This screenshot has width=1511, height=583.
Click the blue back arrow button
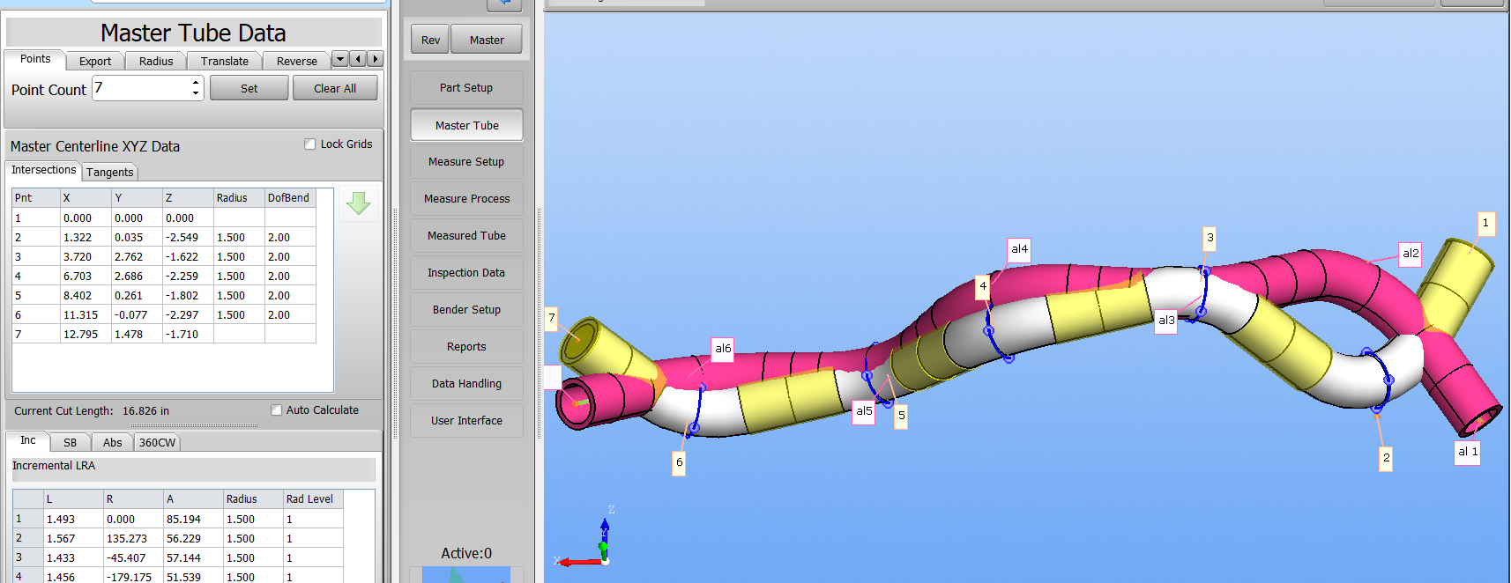pyautogui.click(x=504, y=4)
